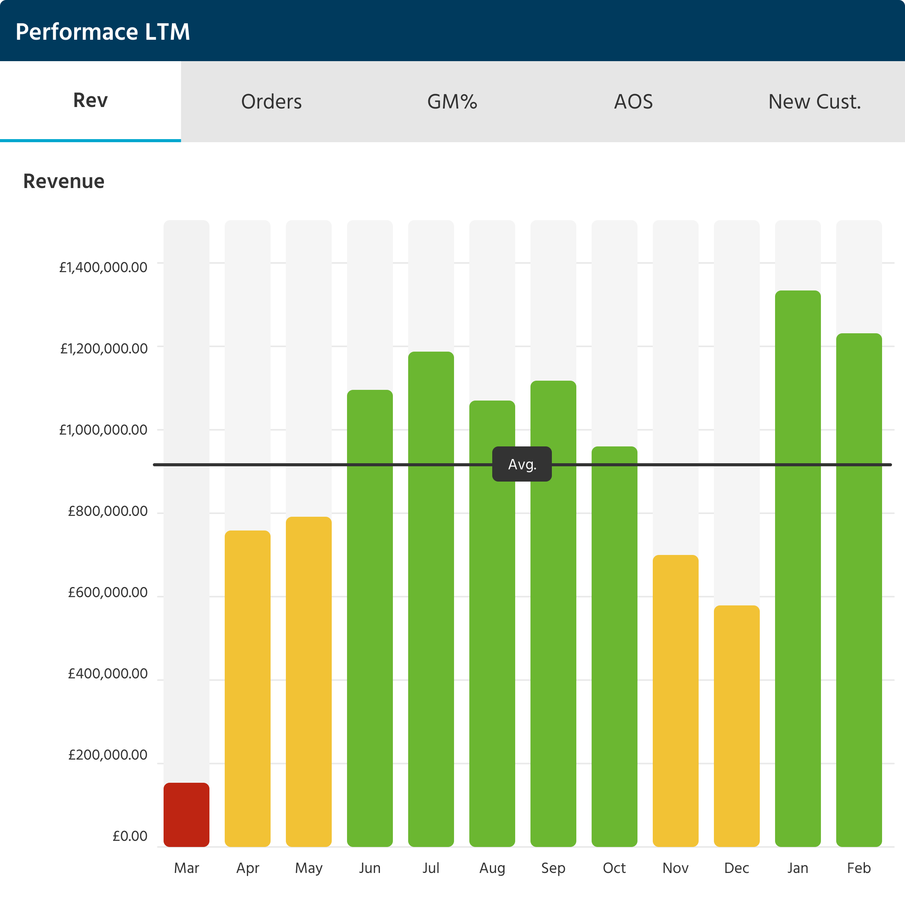
Task: Click the Jan month label
Action: pos(798,868)
